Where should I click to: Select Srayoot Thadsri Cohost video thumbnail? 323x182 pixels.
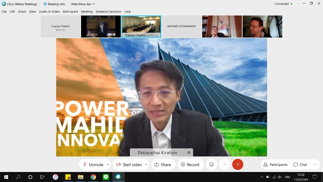[x=141, y=27]
